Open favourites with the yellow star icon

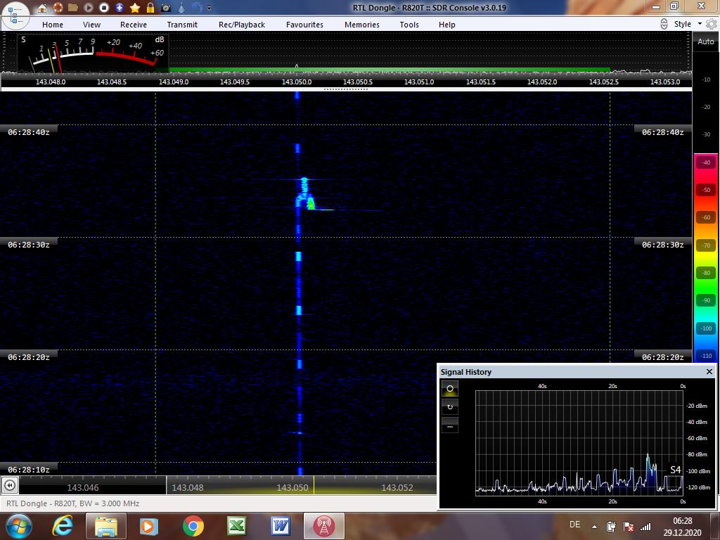click(x=135, y=8)
